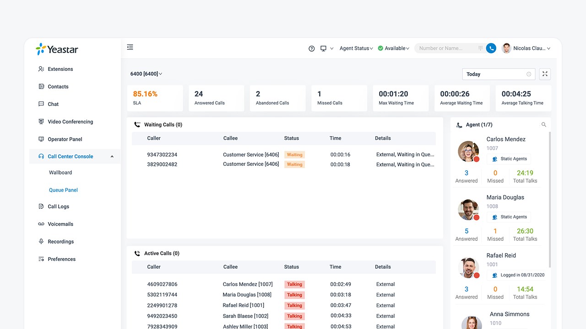Click the Voicemails icon in the sidebar
Viewport: 586px width, 329px height.
click(41, 224)
